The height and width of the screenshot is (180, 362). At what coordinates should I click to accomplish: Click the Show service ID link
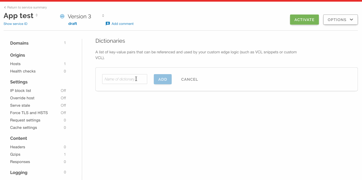point(15,24)
